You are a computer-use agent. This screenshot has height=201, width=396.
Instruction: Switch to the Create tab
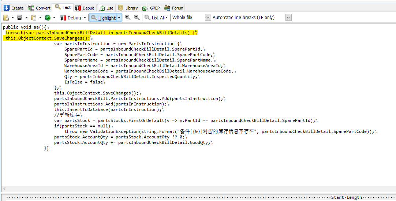coord(14,8)
